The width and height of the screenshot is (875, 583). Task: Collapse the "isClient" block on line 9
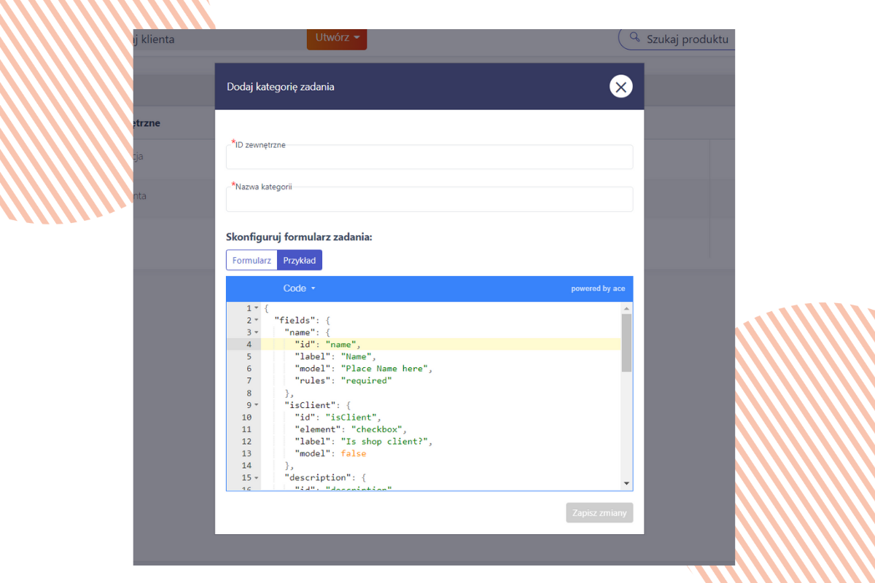coord(256,405)
